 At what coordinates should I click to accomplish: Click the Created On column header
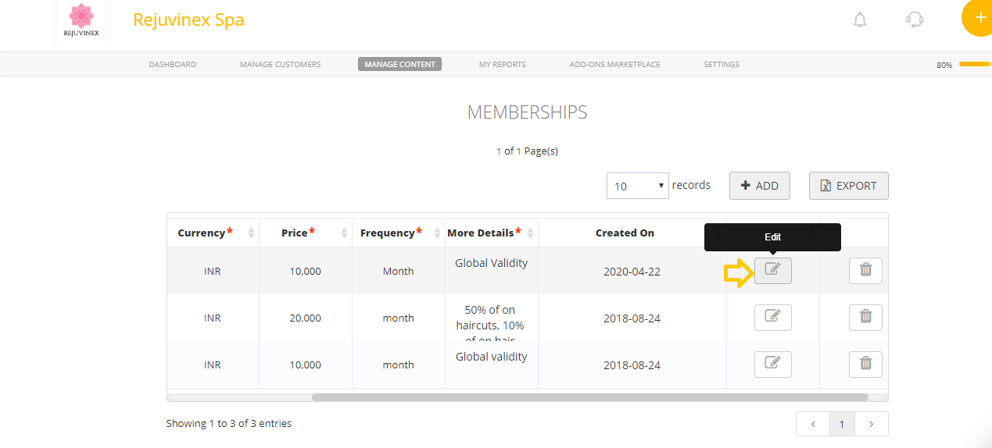tap(625, 233)
